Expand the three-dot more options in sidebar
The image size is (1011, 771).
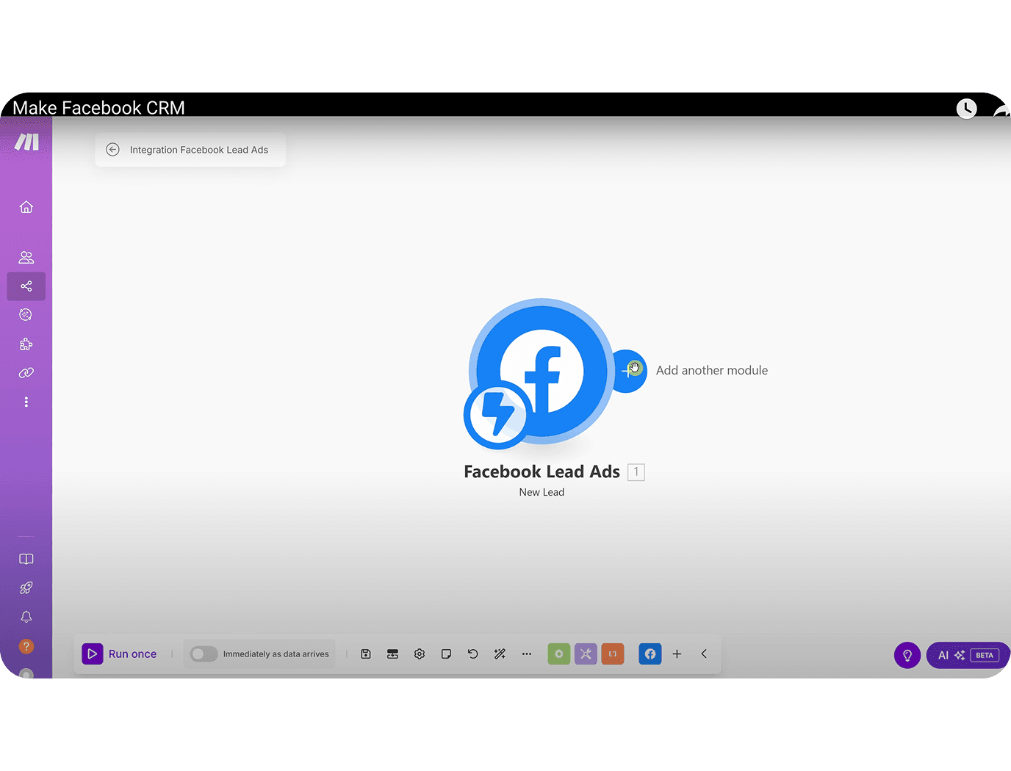coord(26,402)
